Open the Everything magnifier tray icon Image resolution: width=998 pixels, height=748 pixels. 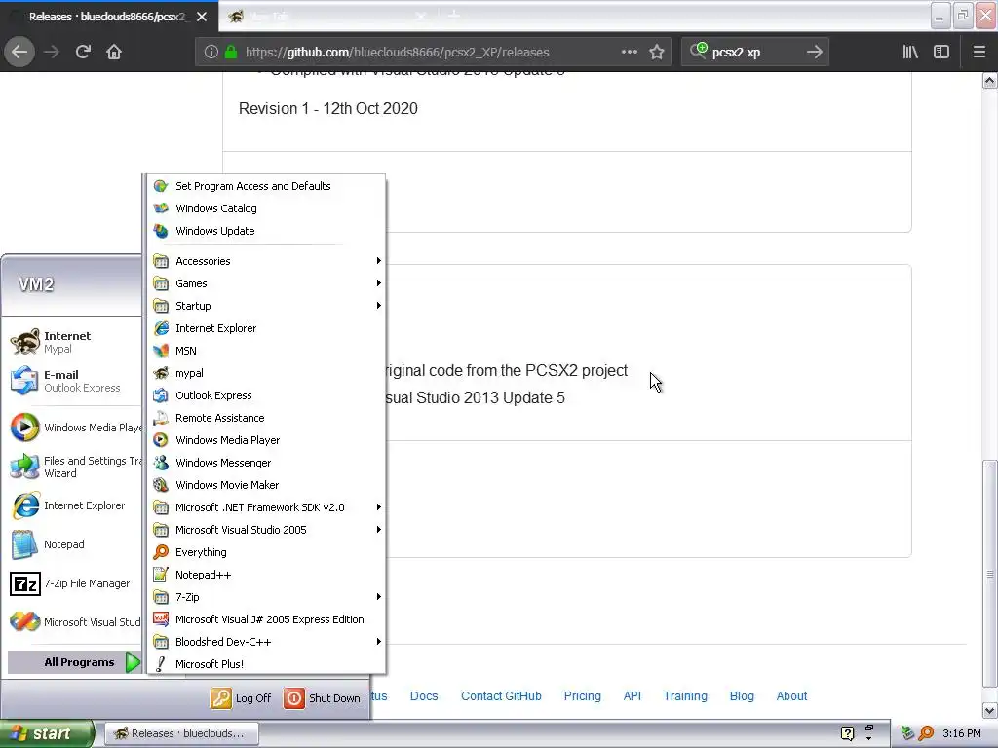(x=927, y=733)
